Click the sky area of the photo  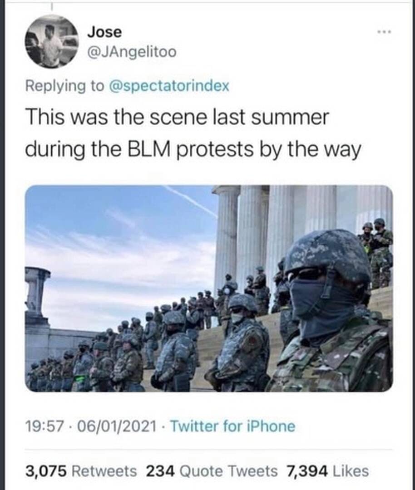tap(119, 244)
